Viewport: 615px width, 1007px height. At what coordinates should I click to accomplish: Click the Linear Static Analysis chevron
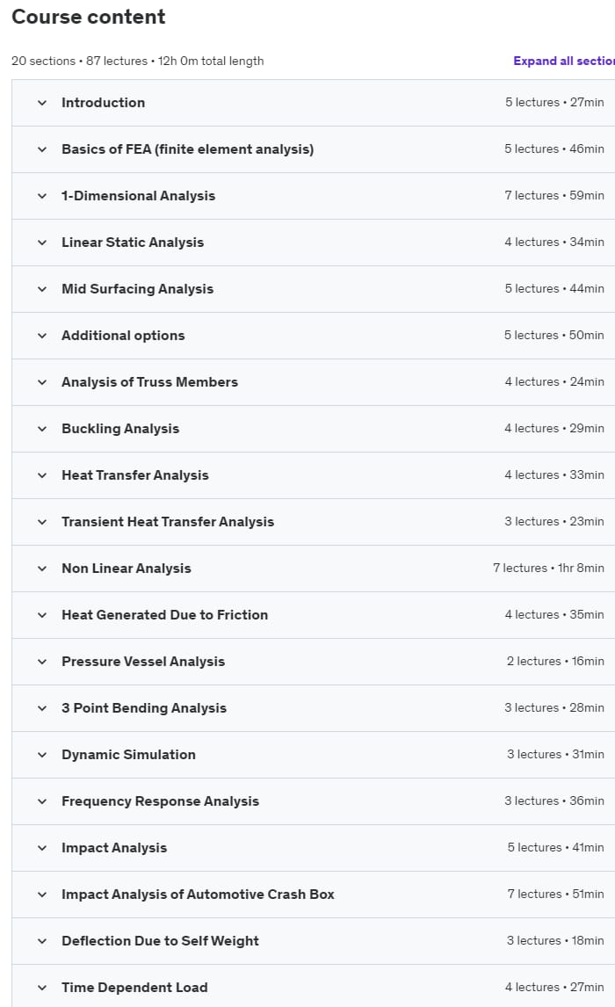(41, 243)
